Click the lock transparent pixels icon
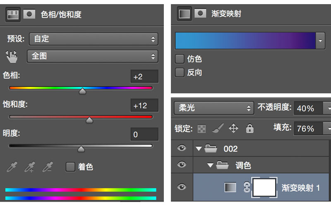 (201, 129)
